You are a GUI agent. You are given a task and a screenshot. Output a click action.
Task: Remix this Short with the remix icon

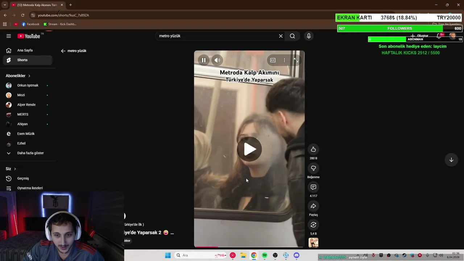pos(314,225)
